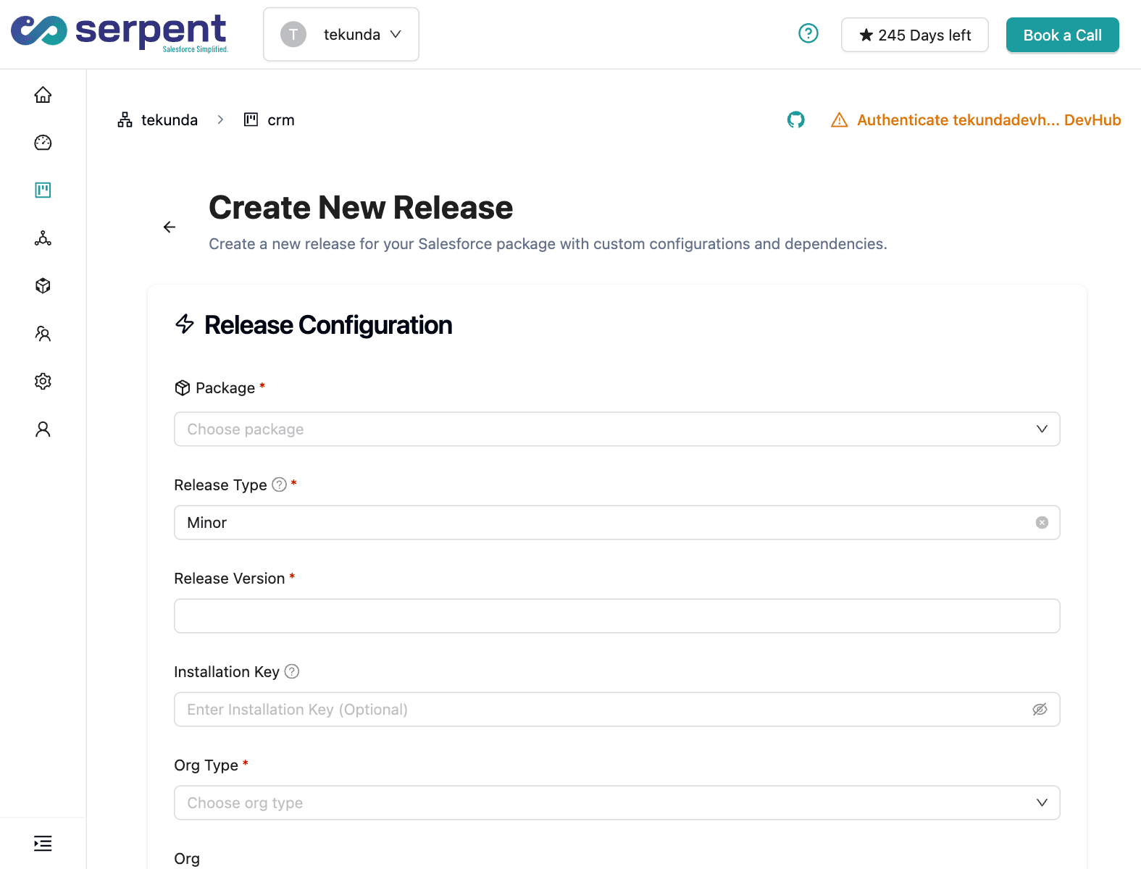Open the pipeline nodes icon in sidebar
This screenshot has width=1141, height=869.
(43, 238)
